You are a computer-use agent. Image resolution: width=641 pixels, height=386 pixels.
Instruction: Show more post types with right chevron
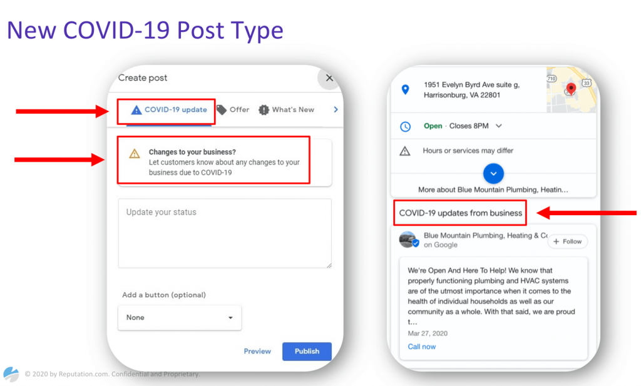tap(336, 109)
